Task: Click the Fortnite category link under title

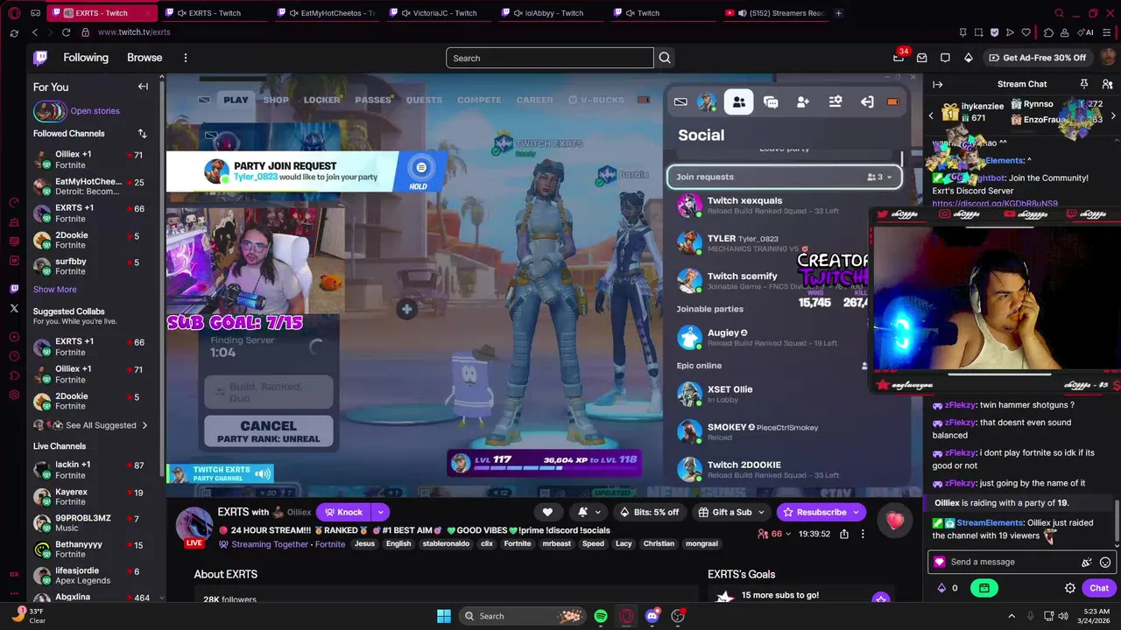Action: coord(330,544)
